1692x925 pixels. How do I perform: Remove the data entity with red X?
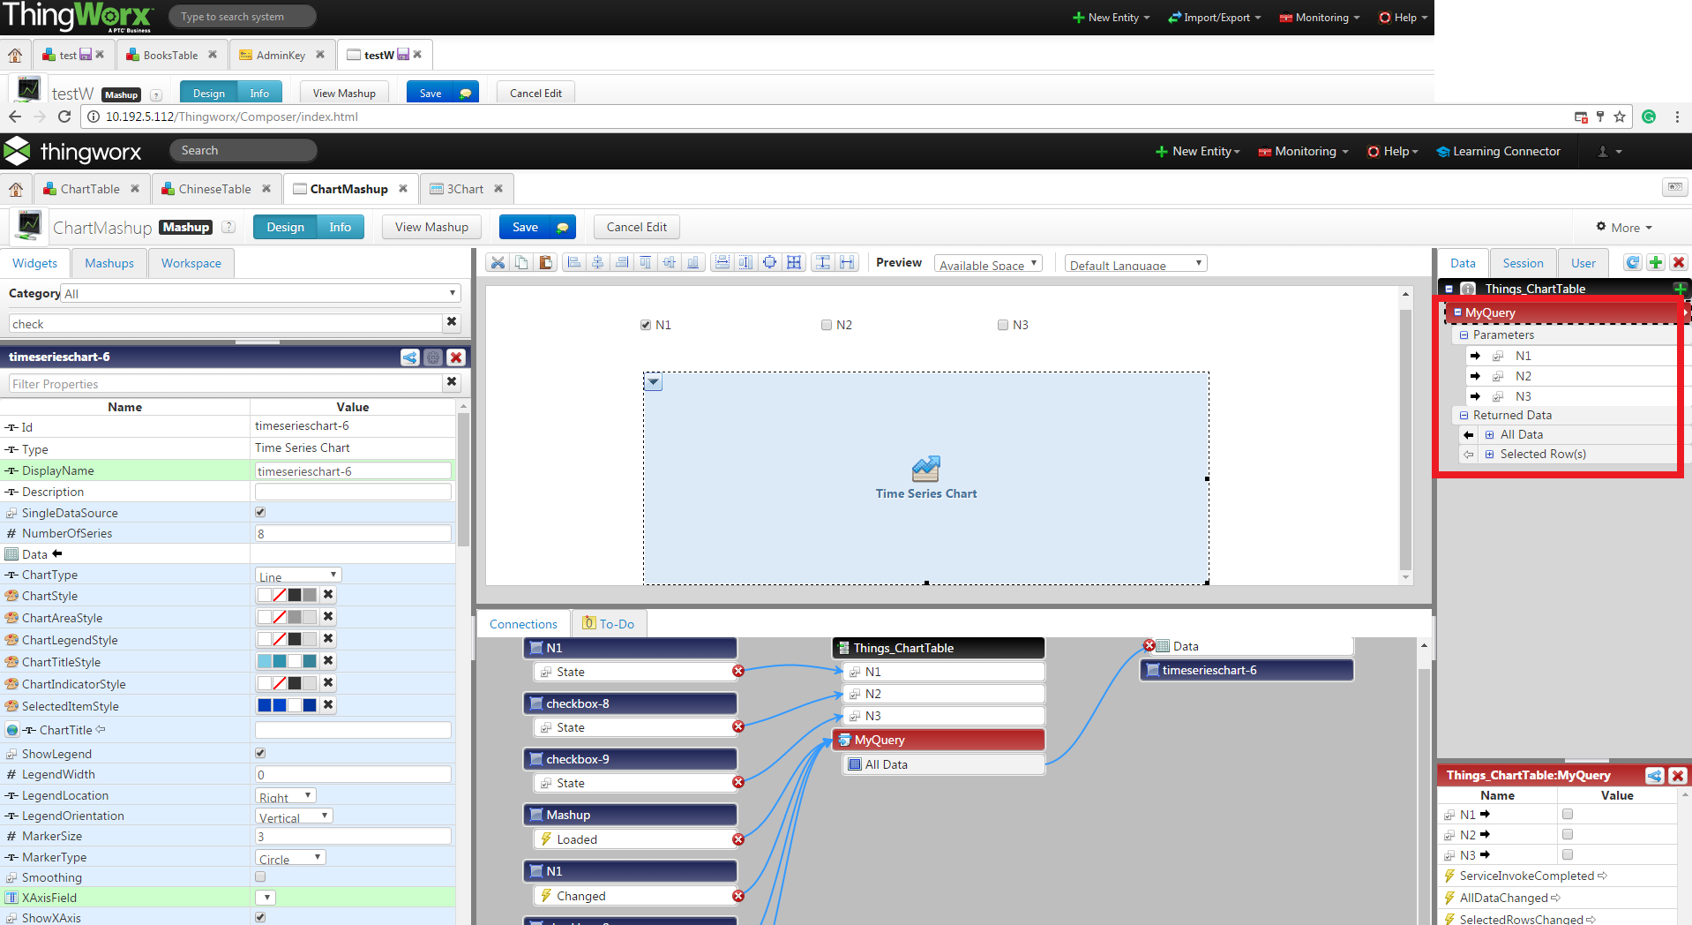click(1679, 262)
